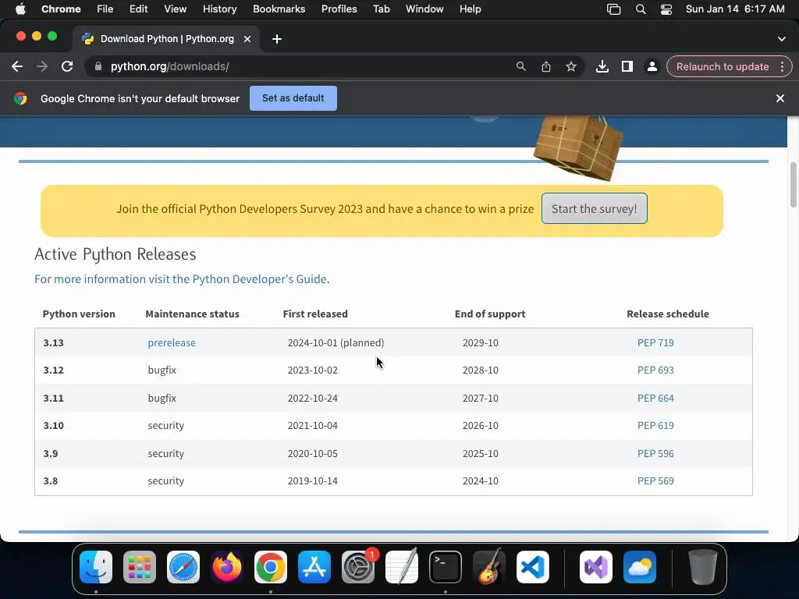The width and height of the screenshot is (799, 599).
Task: Open Safari from the Dock
Action: (183, 567)
